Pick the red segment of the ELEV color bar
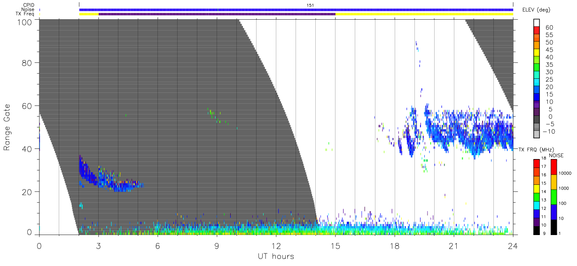577x266 pixels. 537,30
